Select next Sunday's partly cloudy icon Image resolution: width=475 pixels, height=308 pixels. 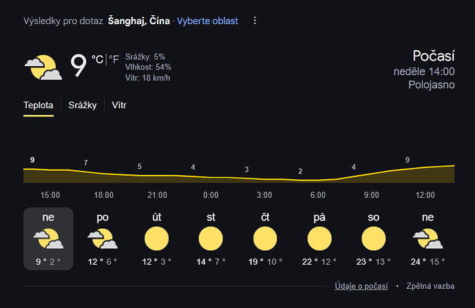point(427,239)
